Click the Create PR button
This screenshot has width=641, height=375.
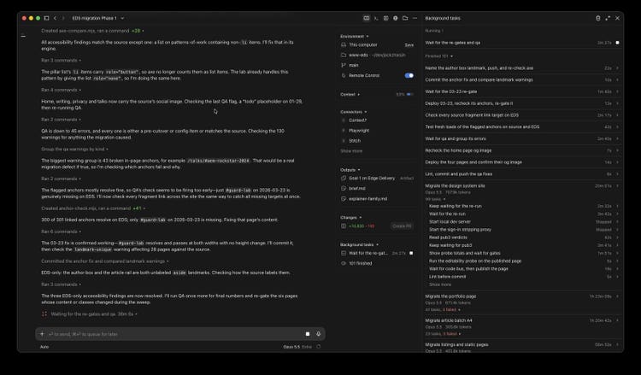click(402, 226)
